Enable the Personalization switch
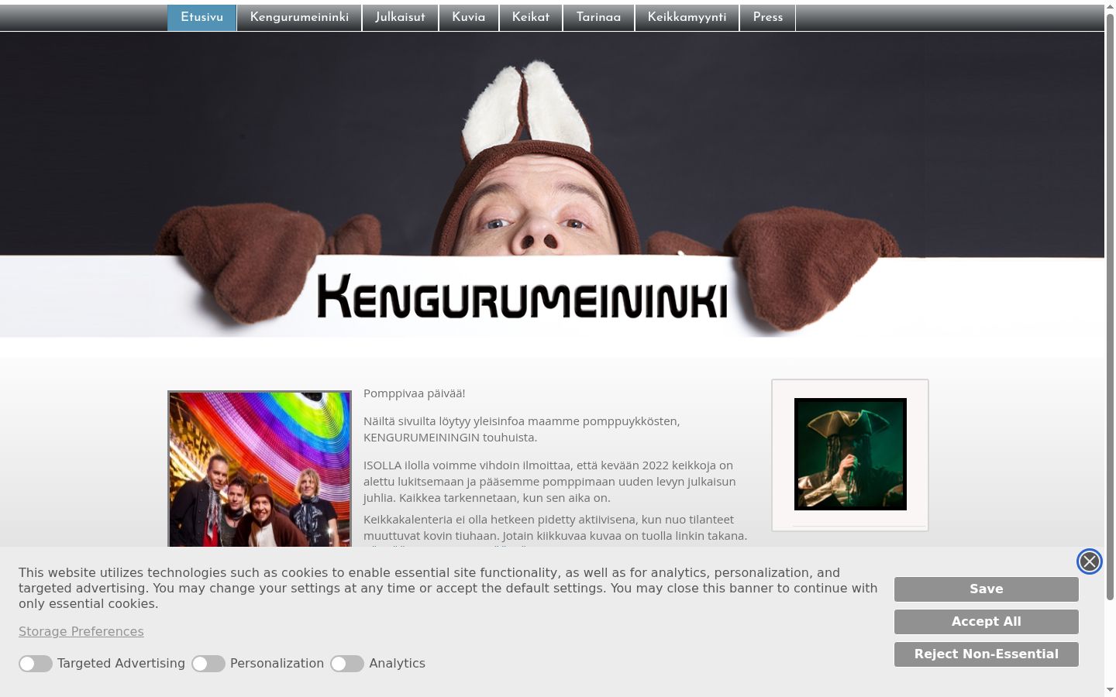Screen dimensions: 1116x697 (x=208, y=664)
